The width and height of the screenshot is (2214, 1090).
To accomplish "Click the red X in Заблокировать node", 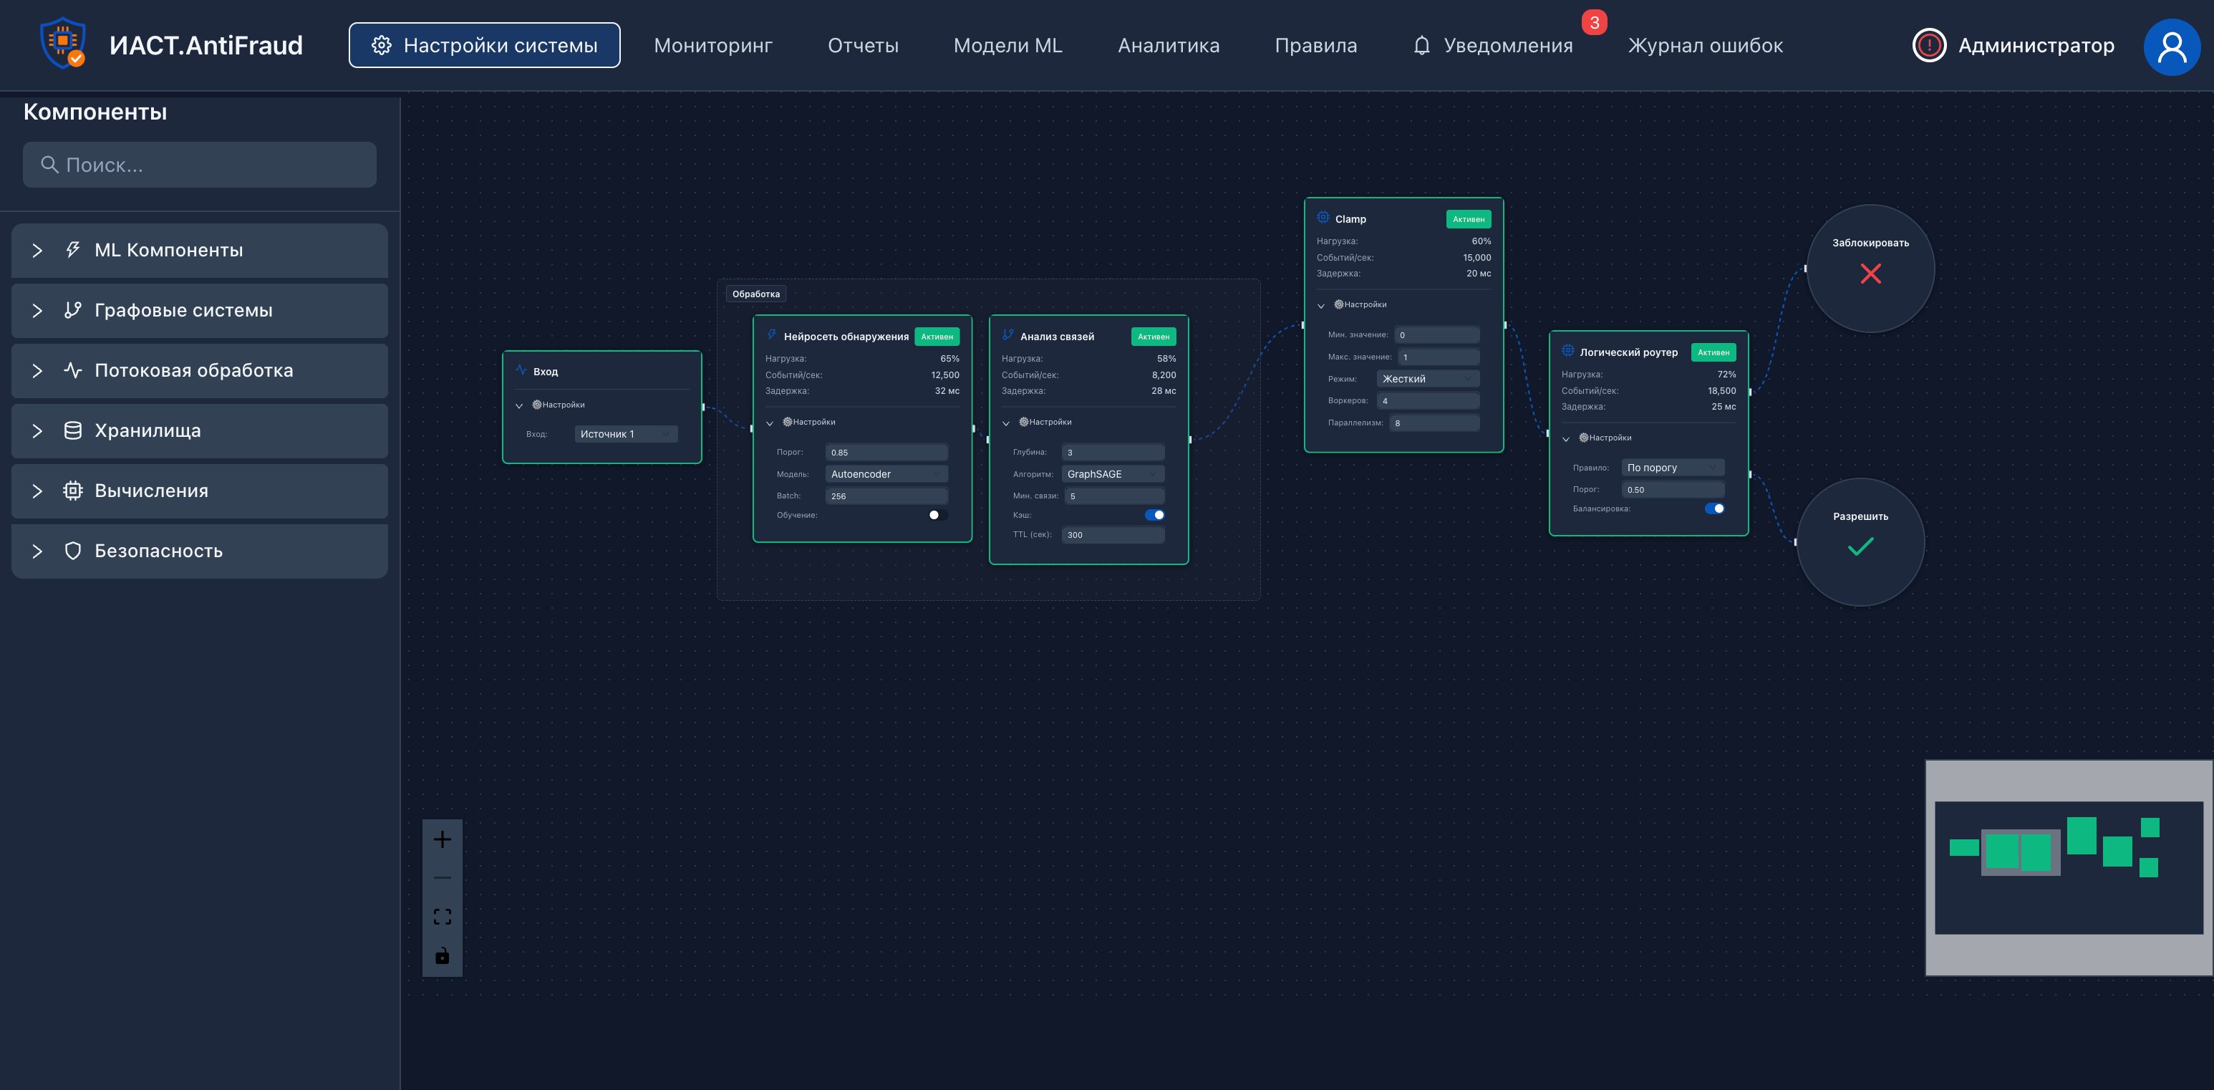I will [1870, 274].
